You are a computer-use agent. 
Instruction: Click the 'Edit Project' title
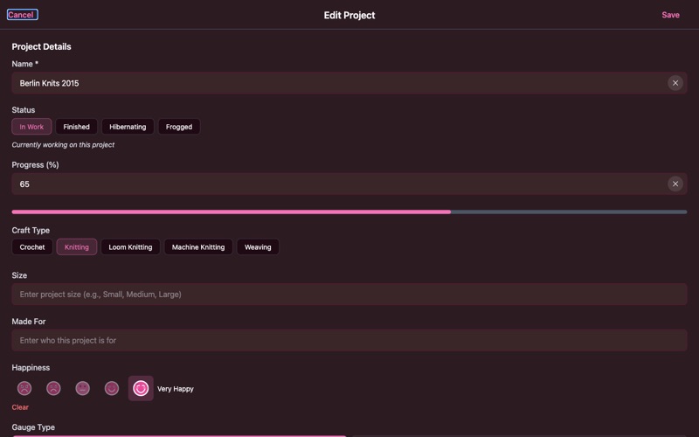(x=349, y=15)
